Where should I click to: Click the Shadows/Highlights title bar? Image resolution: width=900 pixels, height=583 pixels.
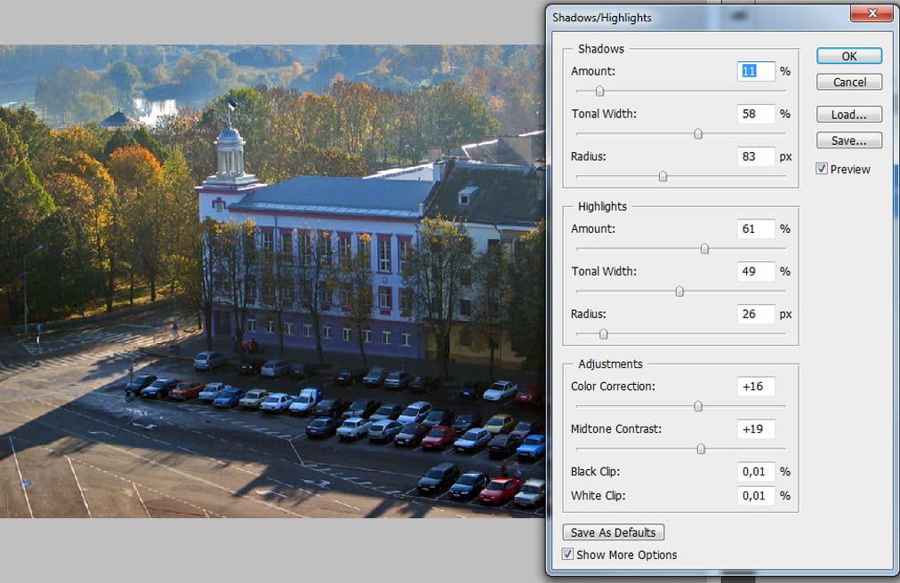tap(697, 17)
